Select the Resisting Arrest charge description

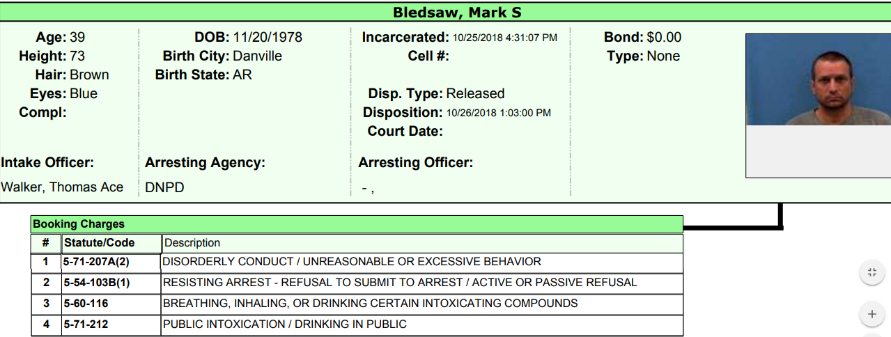(399, 283)
